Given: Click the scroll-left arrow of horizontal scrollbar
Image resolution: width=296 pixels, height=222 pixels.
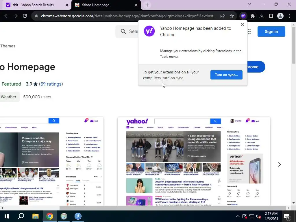Looking at the screenshot, I should (2, 208).
